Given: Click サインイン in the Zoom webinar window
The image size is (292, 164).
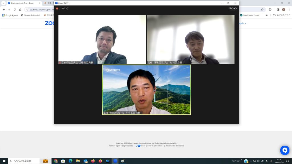Looking at the screenshot, I should pos(233,9).
